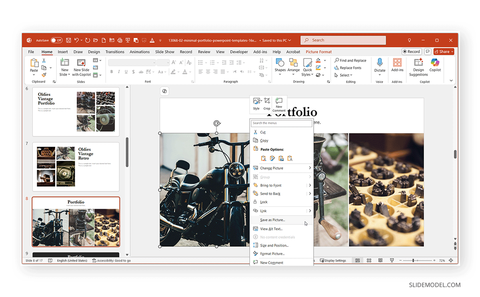Toggle Italic formatting button

[119, 72]
